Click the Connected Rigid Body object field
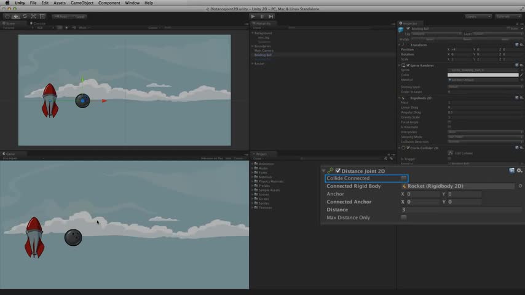525x295 pixels. (458, 186)
